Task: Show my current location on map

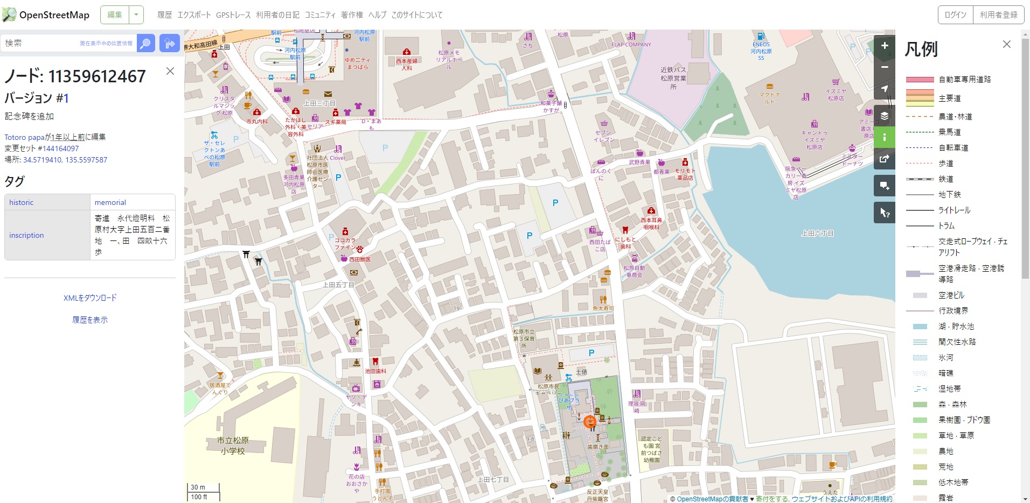Action: click(884, 89)
